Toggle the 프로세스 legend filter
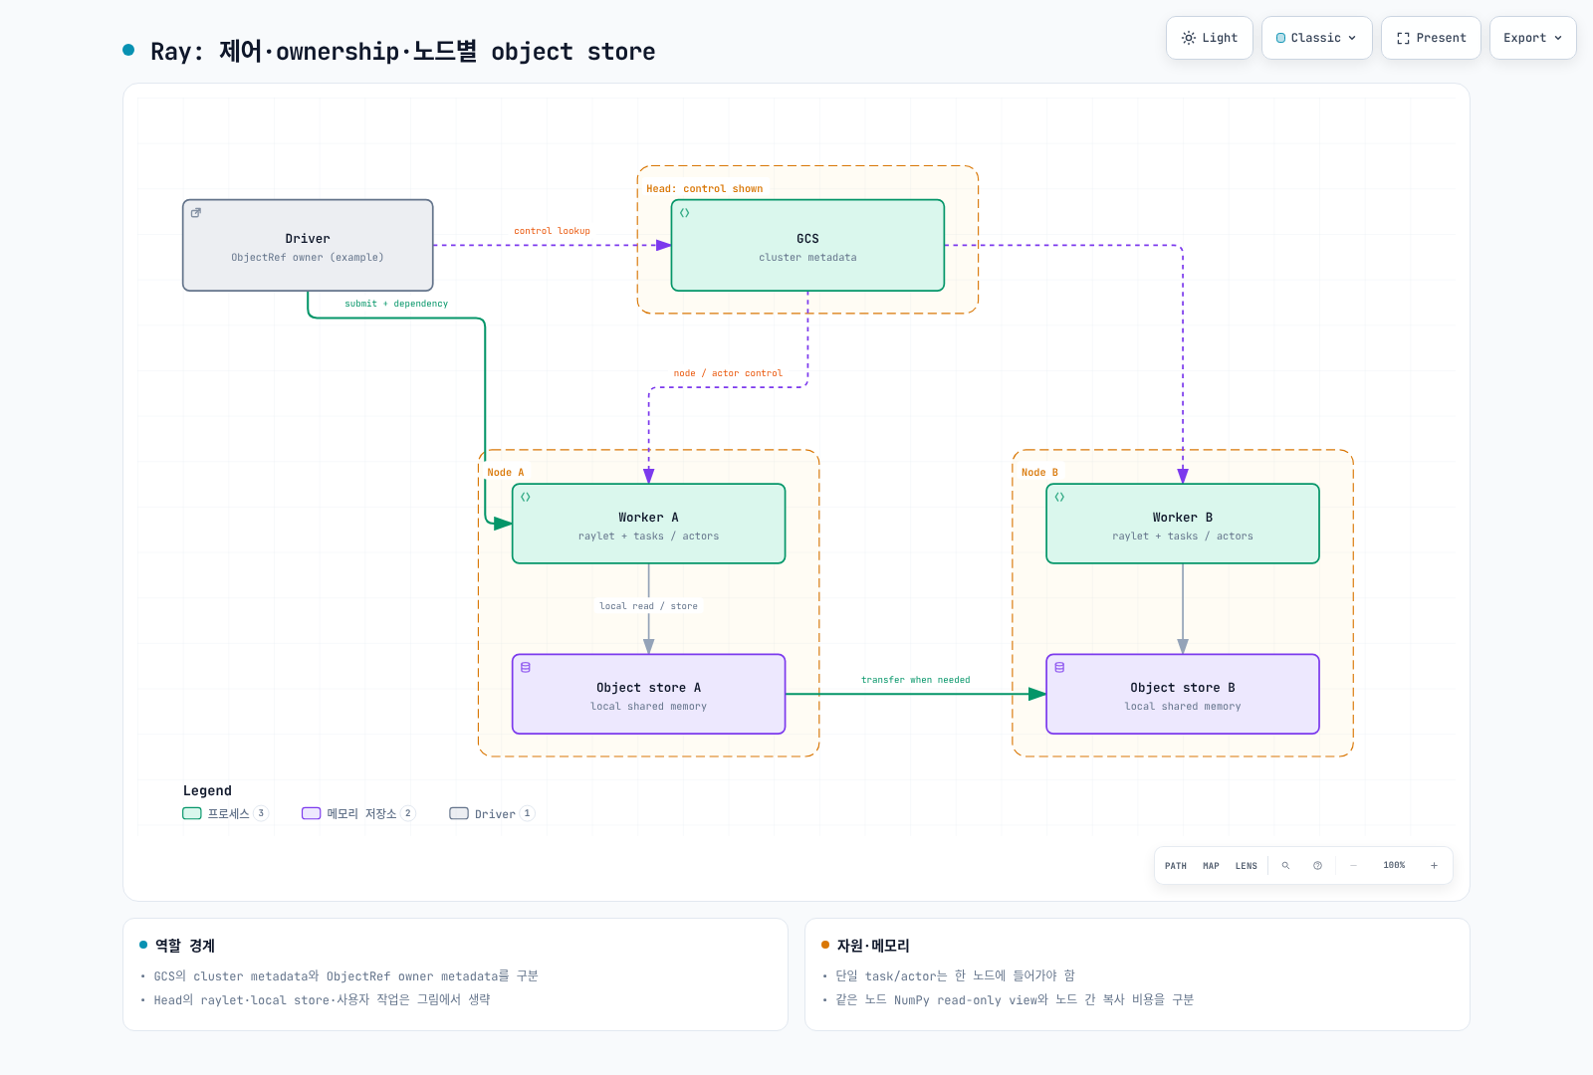Image resolution: width=1593 pixels, height=1075 pixels. (226, 813)
